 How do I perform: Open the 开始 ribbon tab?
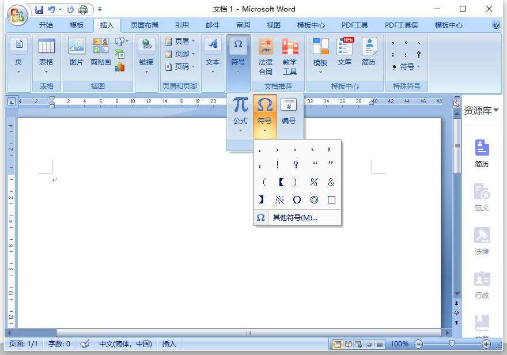(46, 25)
